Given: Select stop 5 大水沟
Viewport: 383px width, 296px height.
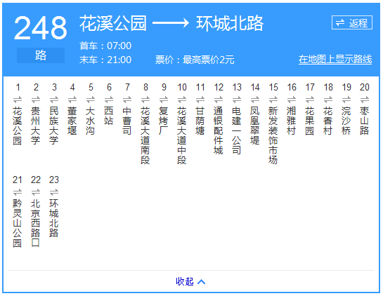Looking at the screenshot, I should (x=91, y=121).
